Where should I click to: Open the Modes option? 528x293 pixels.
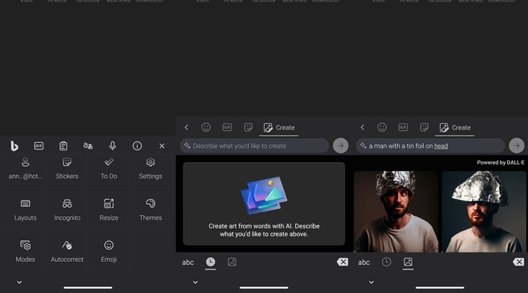(x=25, y=251)
